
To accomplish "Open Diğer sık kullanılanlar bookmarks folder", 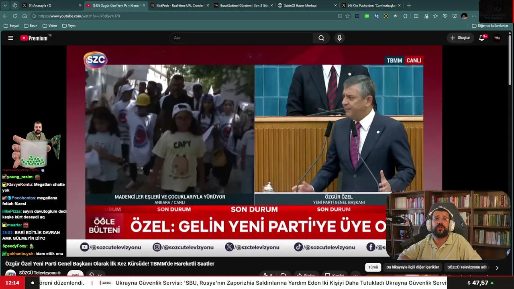I will [x=490, y=26].
